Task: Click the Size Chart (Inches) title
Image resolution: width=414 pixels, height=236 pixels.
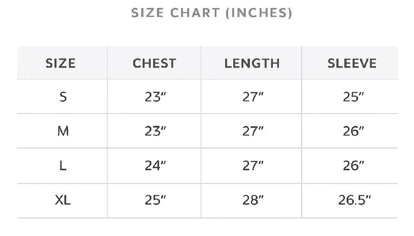Action: click(x=211, y=13)
